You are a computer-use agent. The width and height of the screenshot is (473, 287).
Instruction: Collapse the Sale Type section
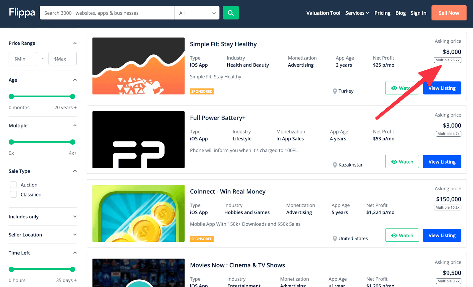[75, 171]
